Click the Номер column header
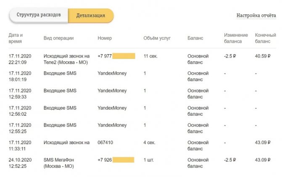The image size is (282, 177). tap(105, 38)
